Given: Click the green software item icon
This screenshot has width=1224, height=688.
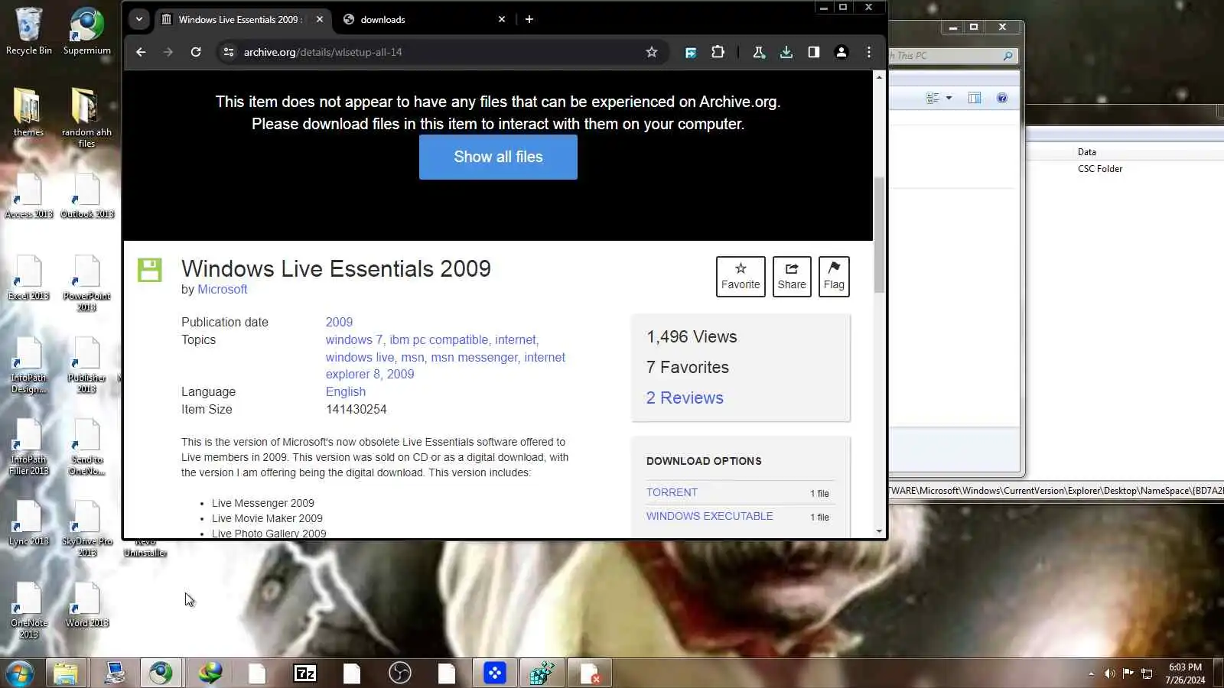Looking at the screenshot, I should [x=150, y=270].
